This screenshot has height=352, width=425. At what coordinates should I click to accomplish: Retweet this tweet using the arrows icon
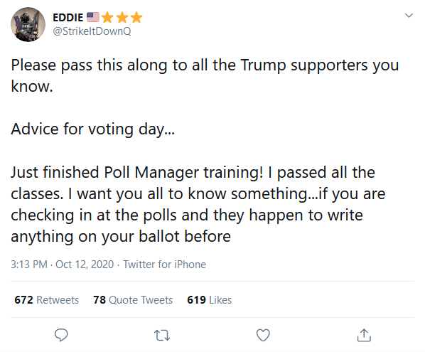[x=162, y=335]
